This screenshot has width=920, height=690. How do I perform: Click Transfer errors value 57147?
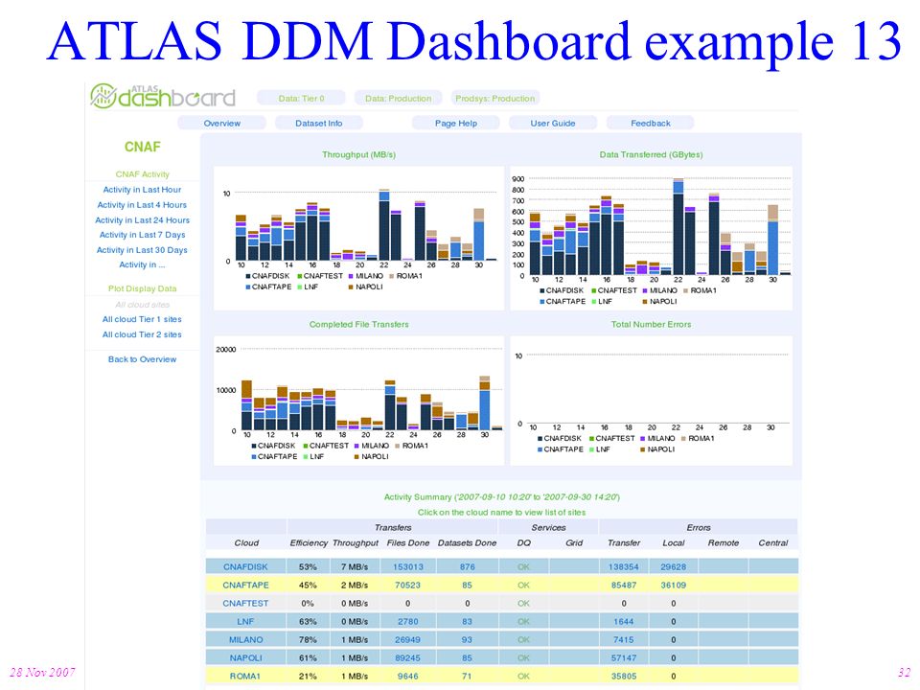[623, 657]
